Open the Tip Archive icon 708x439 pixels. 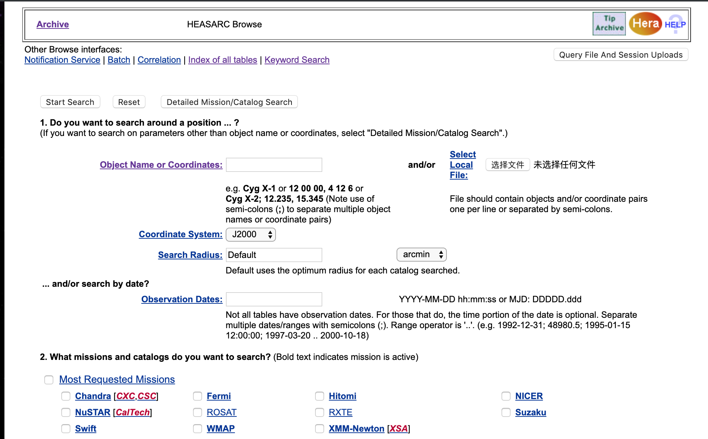609,24
